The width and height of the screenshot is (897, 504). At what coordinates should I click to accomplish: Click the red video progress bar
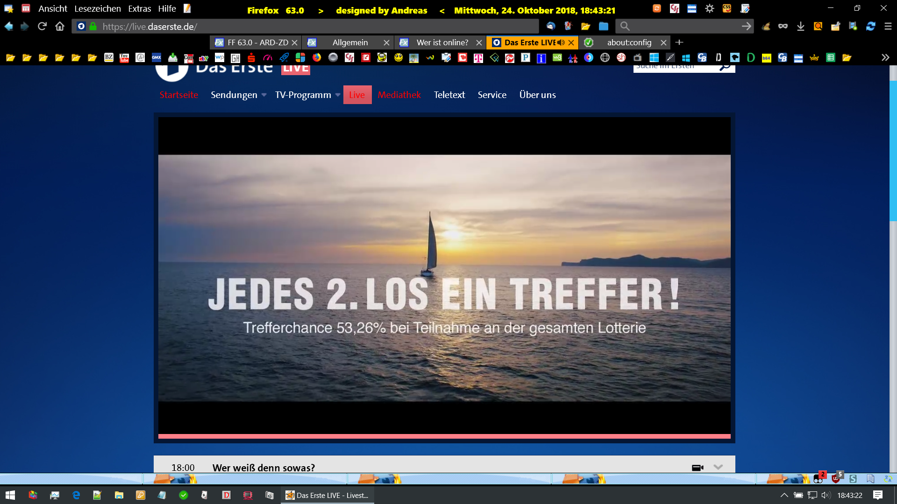pos(444,436)
